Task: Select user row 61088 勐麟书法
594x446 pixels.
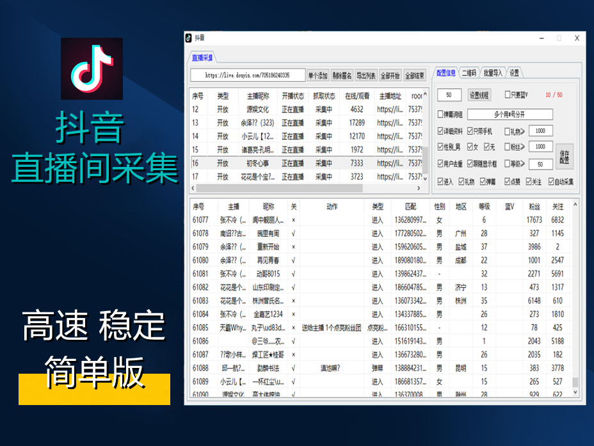Action: [x=381, y=368]
